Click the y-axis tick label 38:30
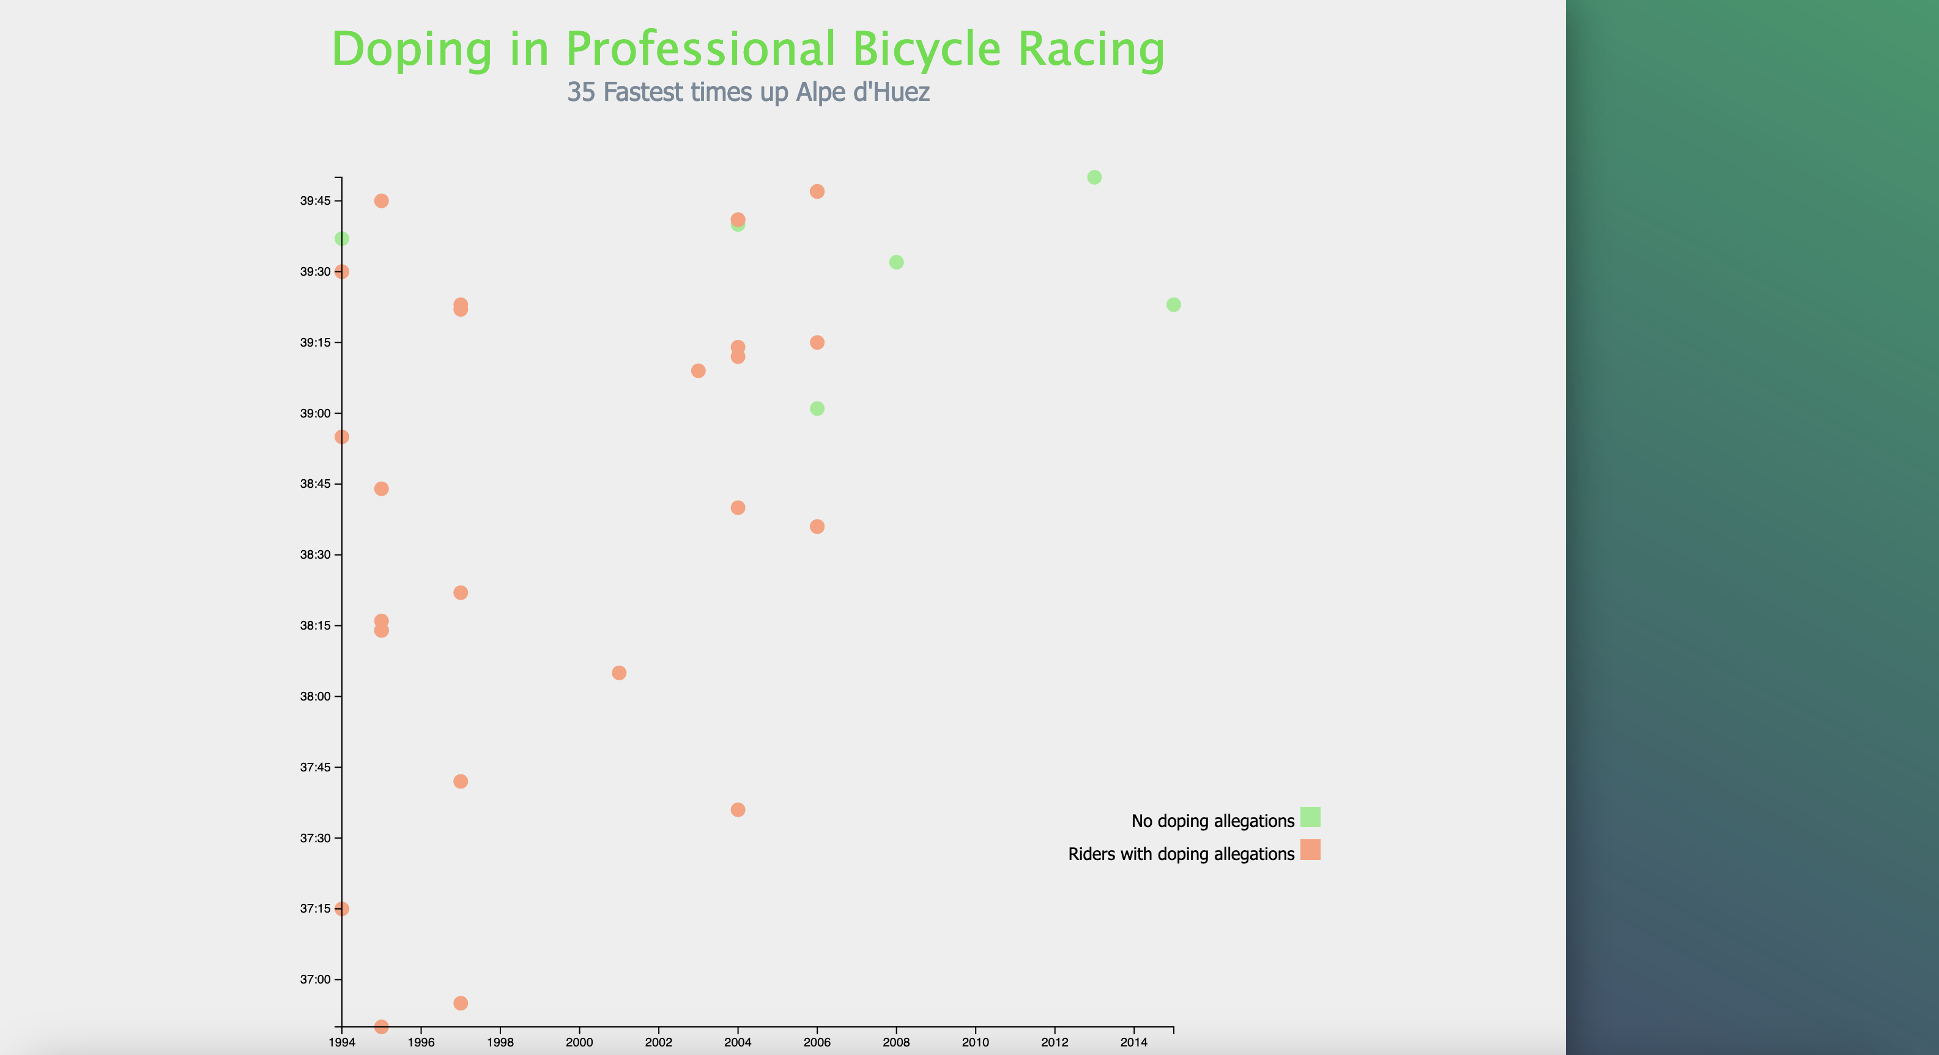1939x1055 pixels. pos(316,554)
